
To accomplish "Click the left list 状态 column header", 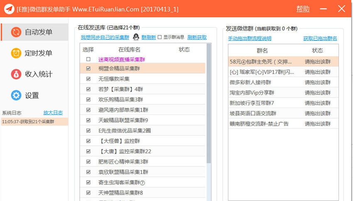I will (184, 50).
